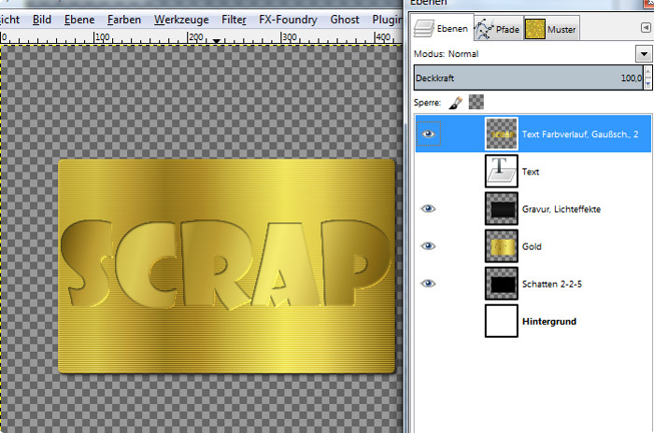
Task: Click the Gold layer thumbnail
Action: tap(504, 246)
